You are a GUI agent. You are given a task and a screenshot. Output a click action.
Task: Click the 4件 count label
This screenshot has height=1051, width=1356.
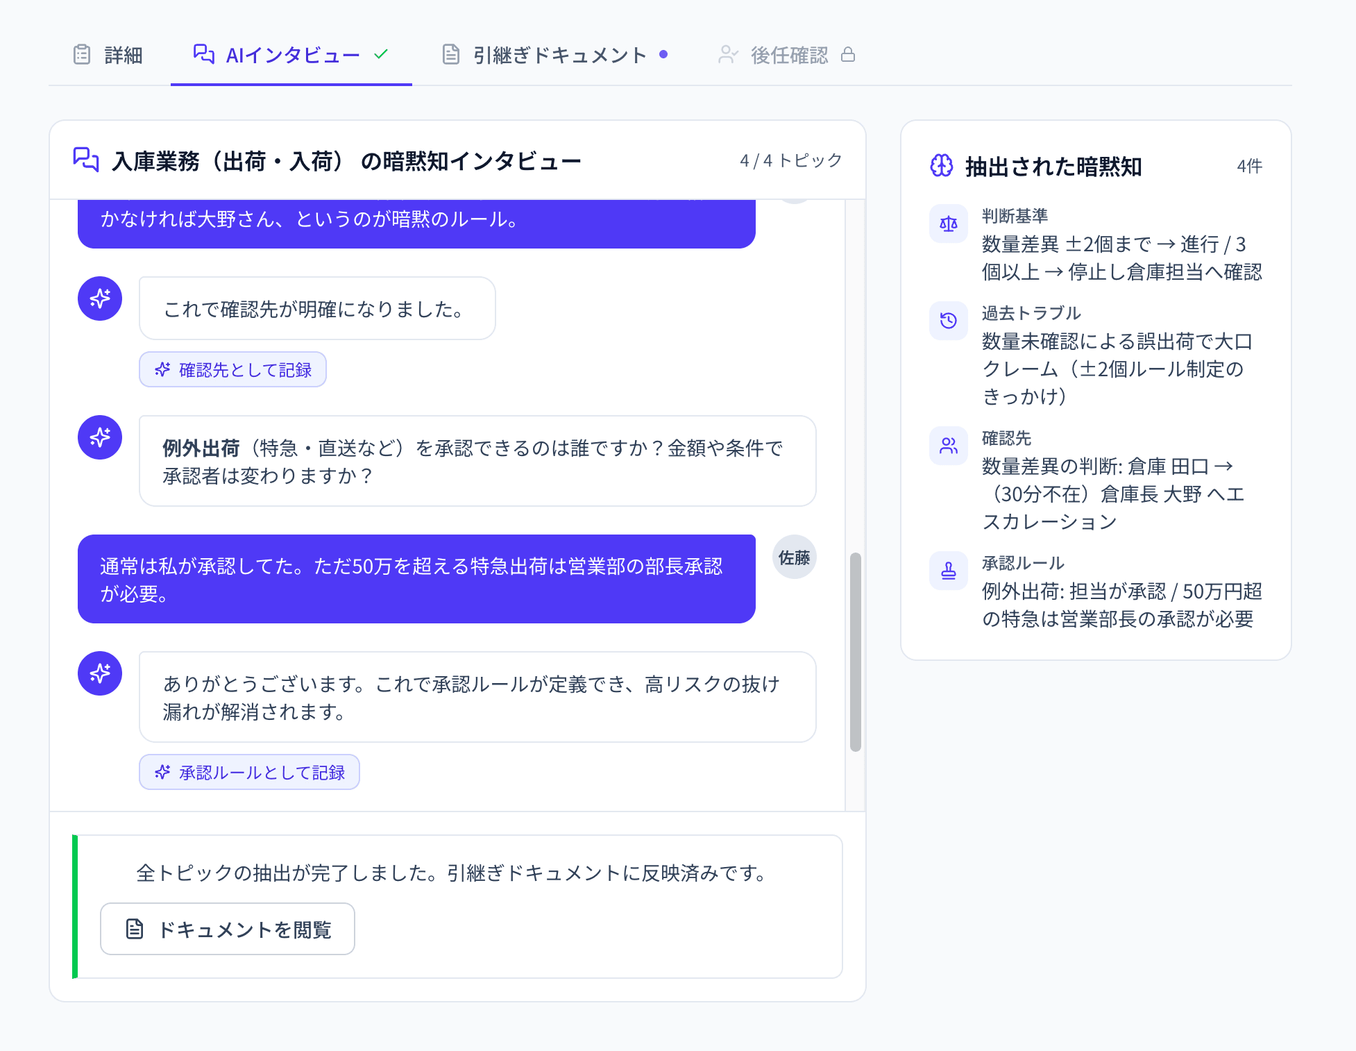coord(1249,166)
